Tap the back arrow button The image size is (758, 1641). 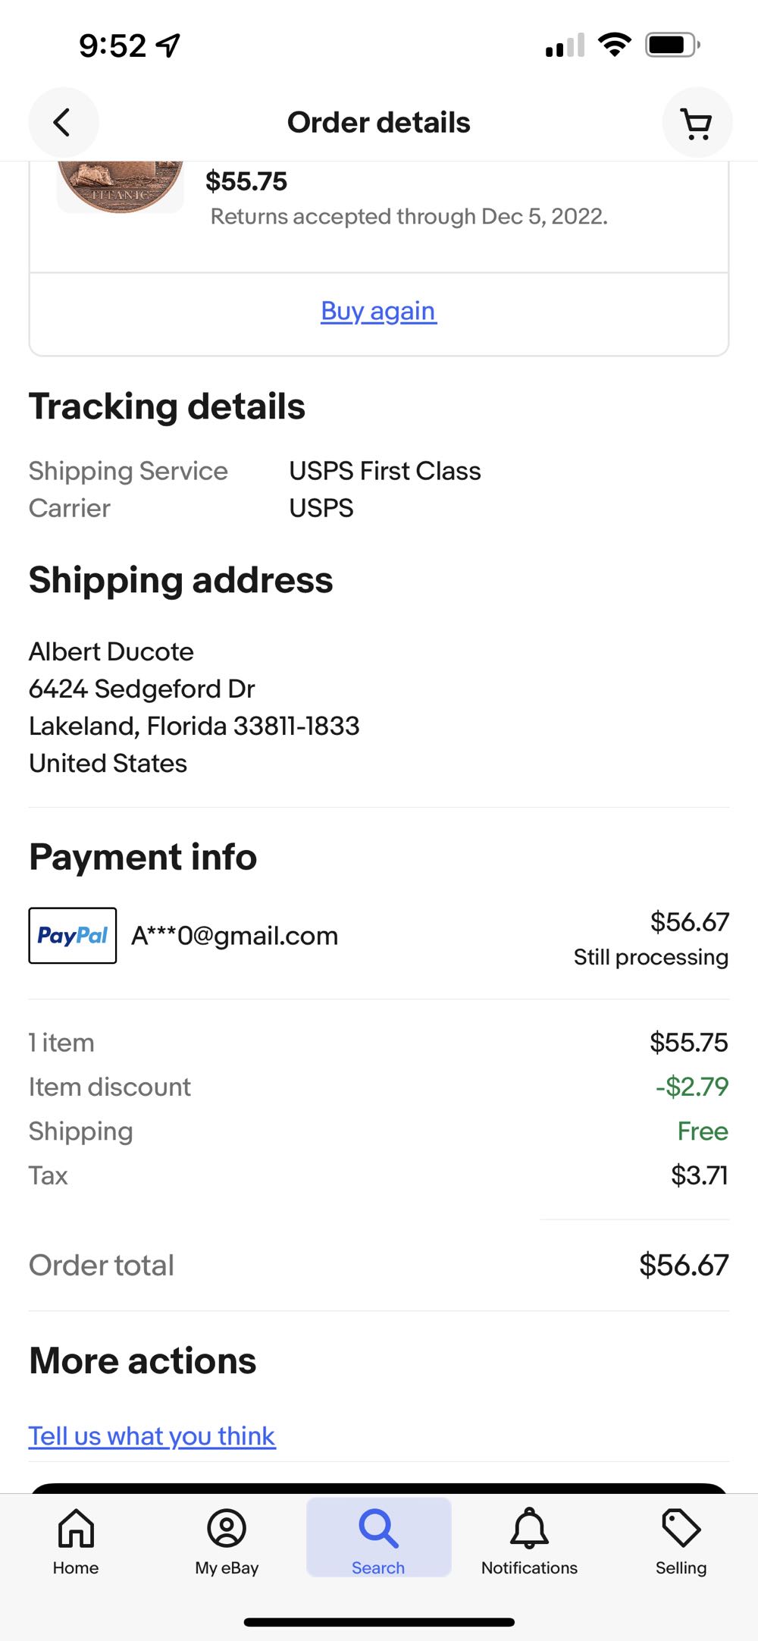click(x=63, y=122)
